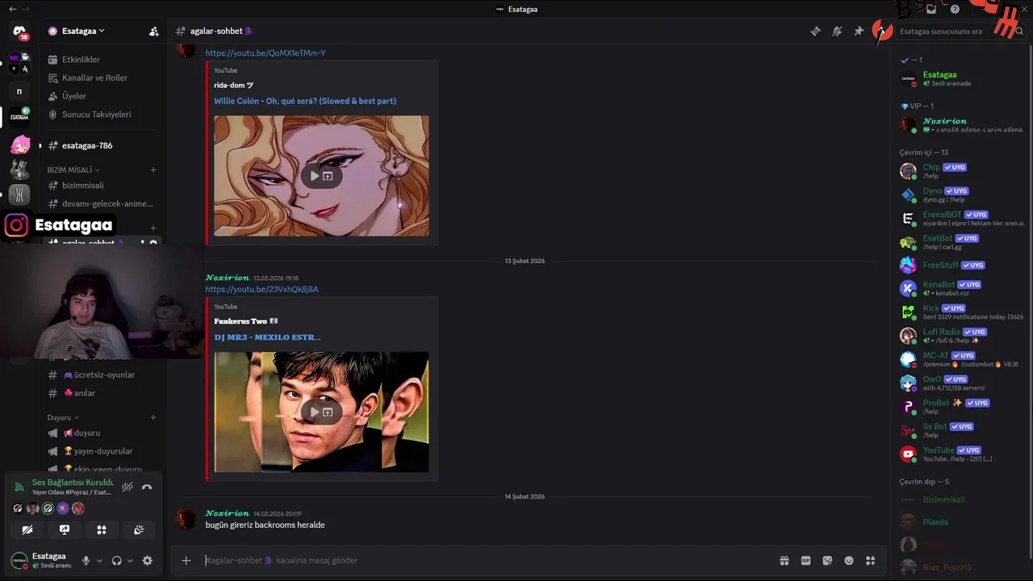Click the server invite people icon
This screenshot has height=581, width=1033.
point(153,31)
